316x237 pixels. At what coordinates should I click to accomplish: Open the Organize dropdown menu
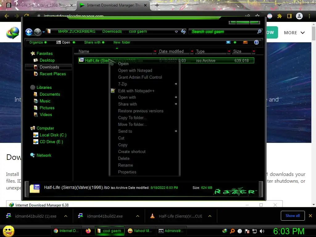(38, 42)
